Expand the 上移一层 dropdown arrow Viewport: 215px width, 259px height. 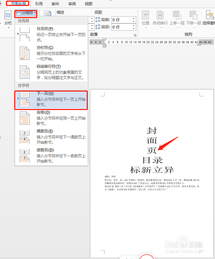(x=178, y=28)
